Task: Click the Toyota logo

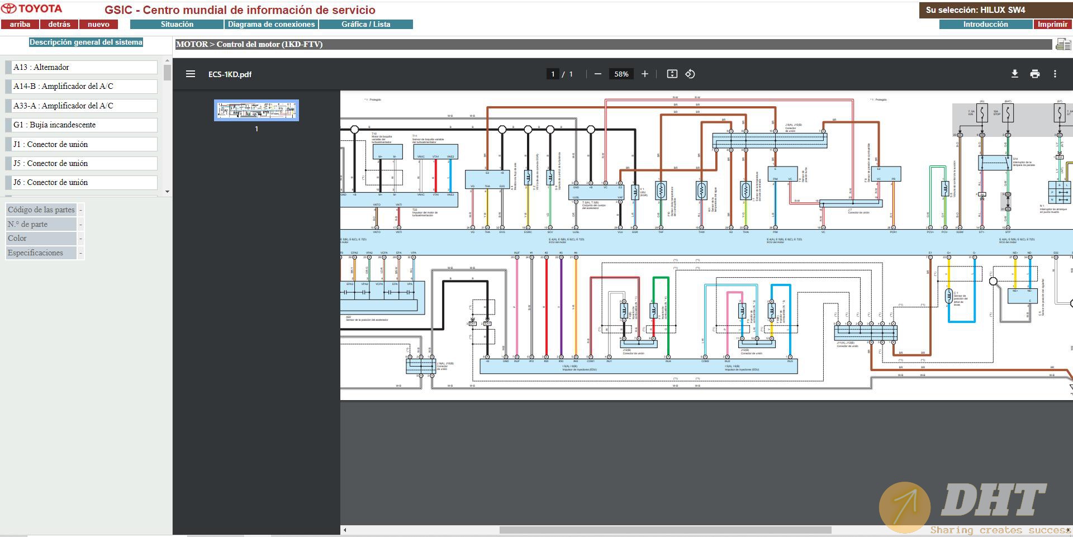Action: point(31,9)
